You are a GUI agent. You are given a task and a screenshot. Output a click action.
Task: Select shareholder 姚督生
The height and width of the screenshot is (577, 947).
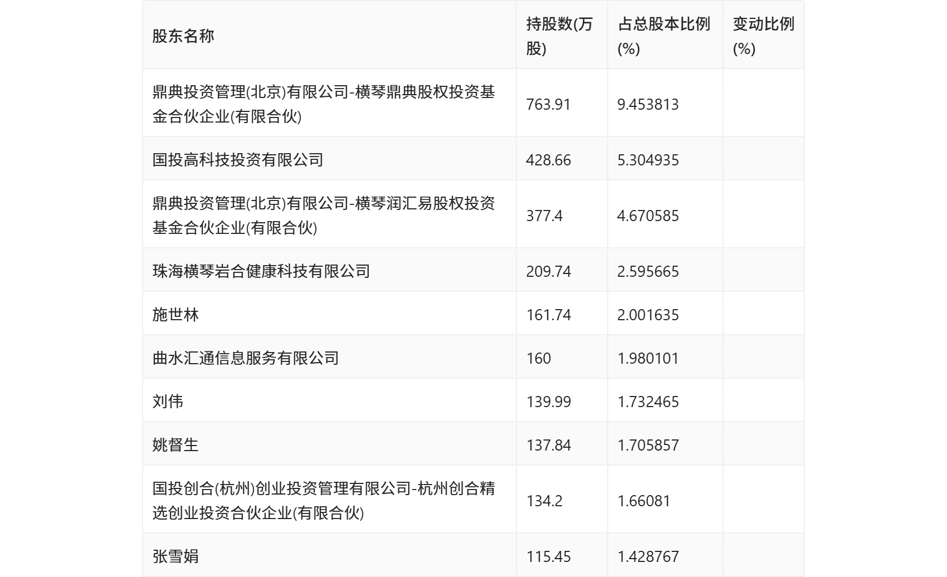[175, 445]
